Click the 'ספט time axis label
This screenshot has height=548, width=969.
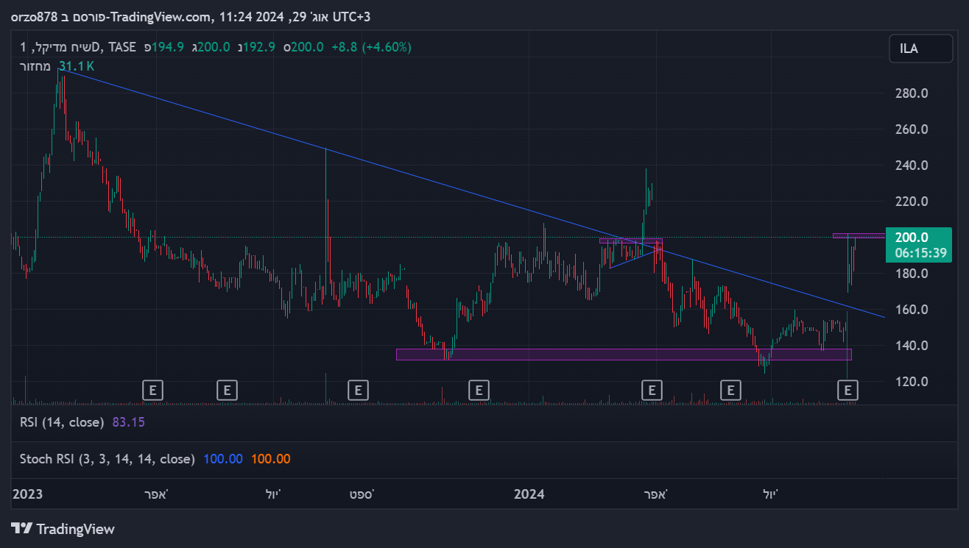[x=362, y=494]
